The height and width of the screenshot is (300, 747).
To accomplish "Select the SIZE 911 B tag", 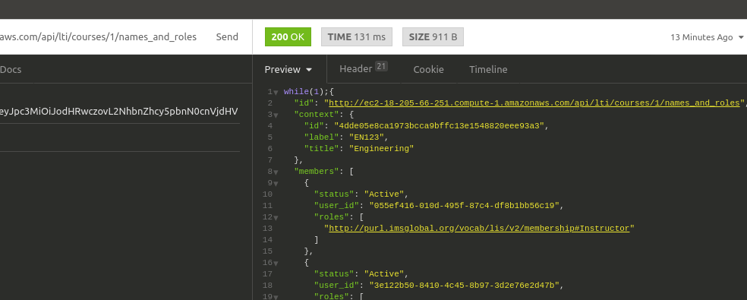I will click(x=433, y=36).
